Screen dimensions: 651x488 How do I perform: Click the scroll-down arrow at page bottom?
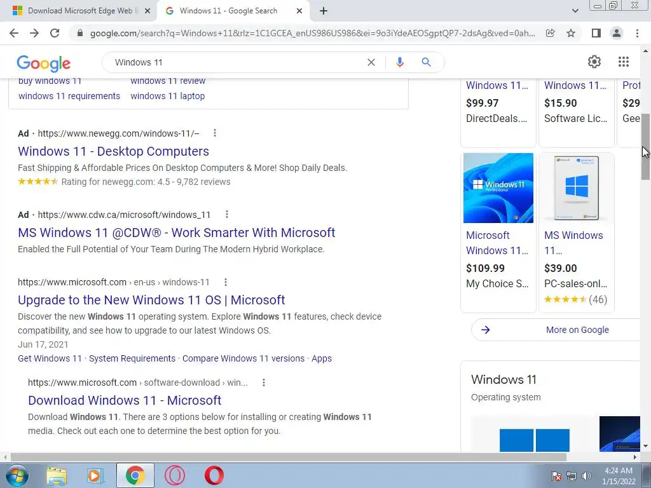point(645,447)
